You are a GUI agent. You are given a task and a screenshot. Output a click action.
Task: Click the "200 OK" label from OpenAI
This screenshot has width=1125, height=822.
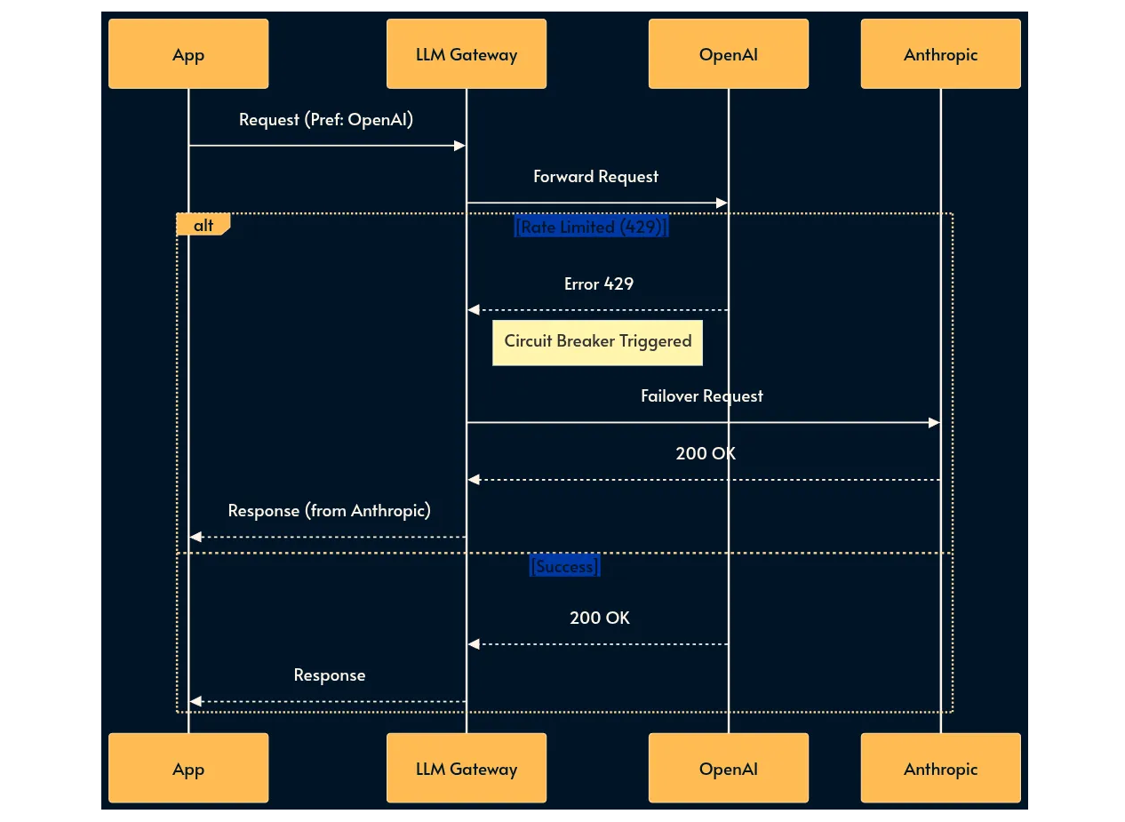(600, 618)
